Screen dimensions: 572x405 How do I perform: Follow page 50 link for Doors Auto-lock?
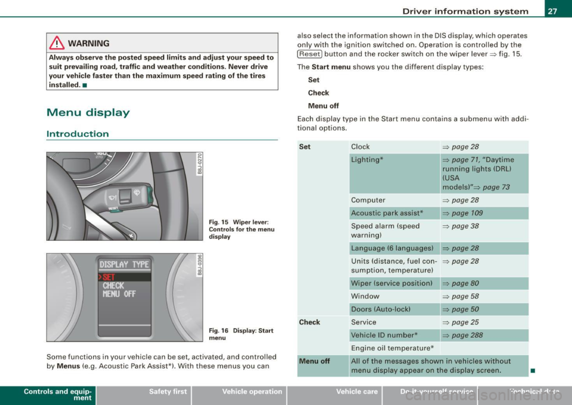(461, 309)
